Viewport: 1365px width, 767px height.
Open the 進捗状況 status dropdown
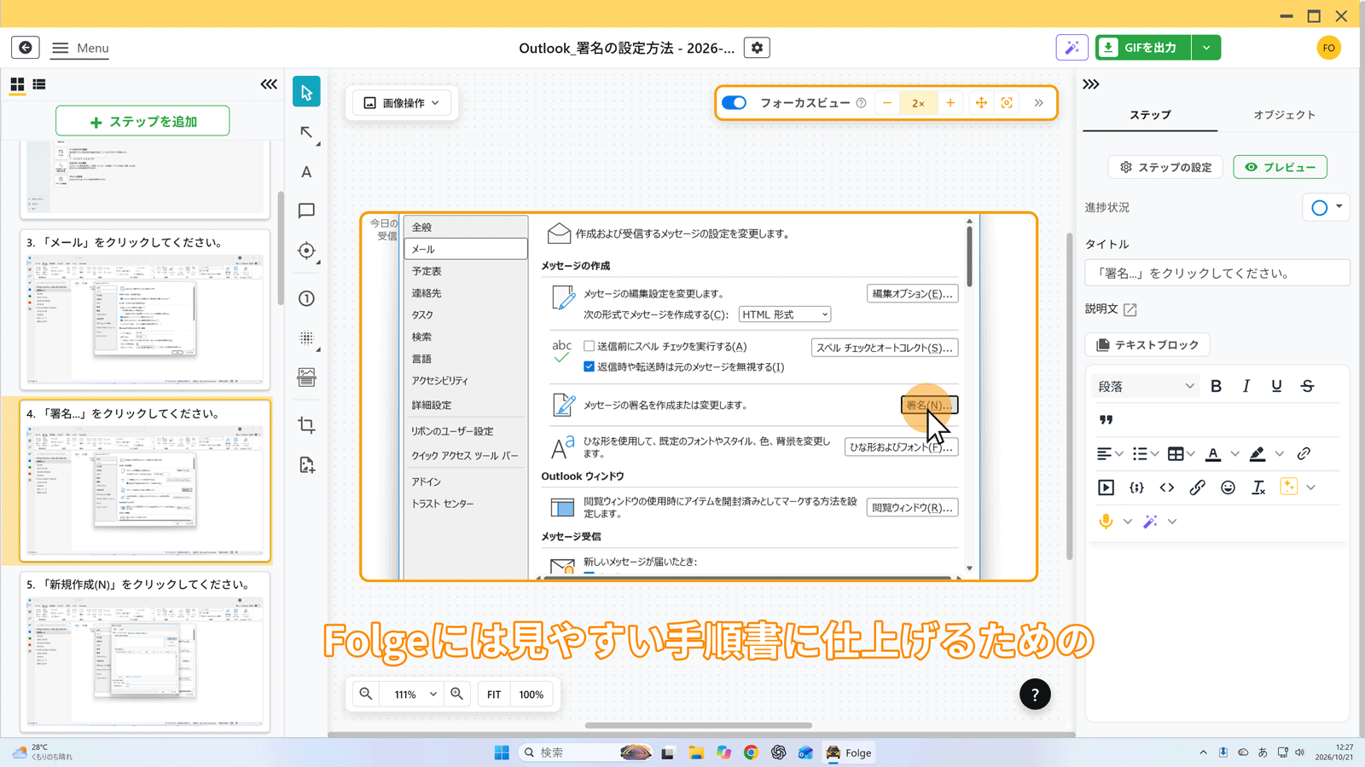[1326, 207]
